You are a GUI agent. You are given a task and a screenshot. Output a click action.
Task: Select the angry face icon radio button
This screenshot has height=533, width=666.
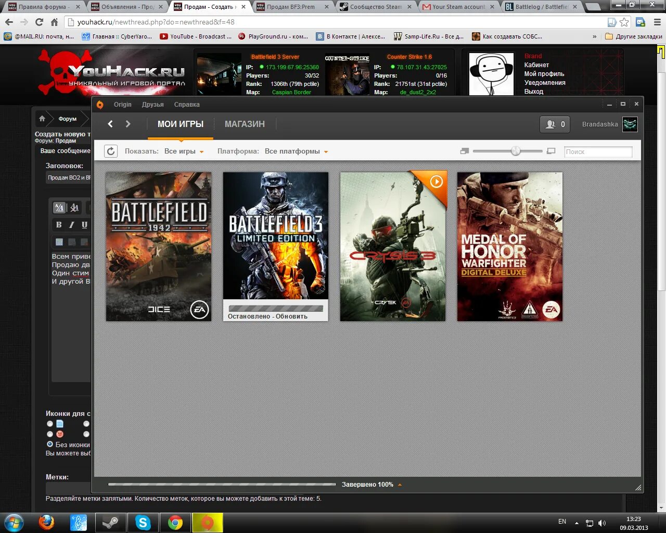tap(50, 434)
